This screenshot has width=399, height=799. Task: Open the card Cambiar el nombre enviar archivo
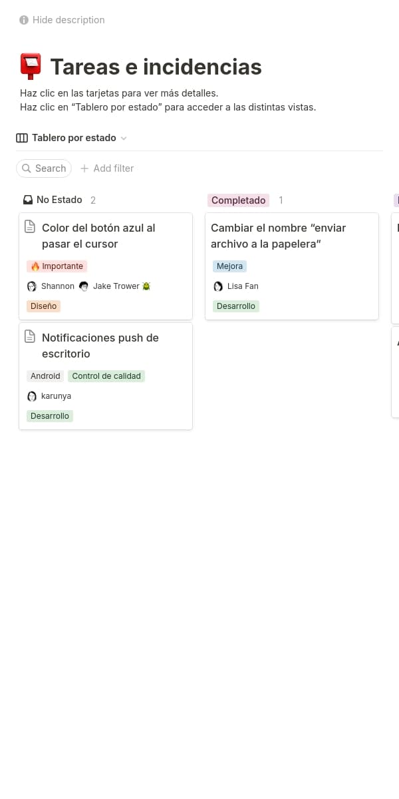[279, 236]
